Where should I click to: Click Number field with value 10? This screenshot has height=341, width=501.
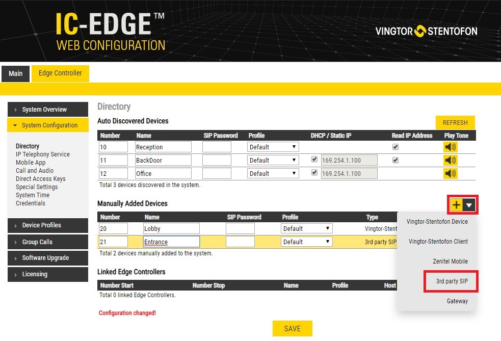coord(113,147)
